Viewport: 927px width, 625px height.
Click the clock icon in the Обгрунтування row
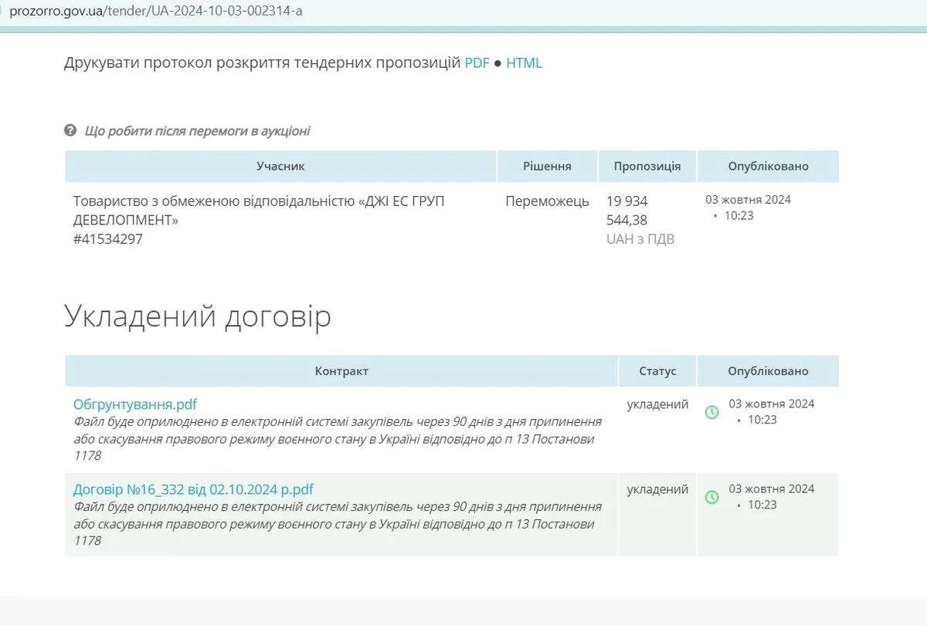[712, 412]
